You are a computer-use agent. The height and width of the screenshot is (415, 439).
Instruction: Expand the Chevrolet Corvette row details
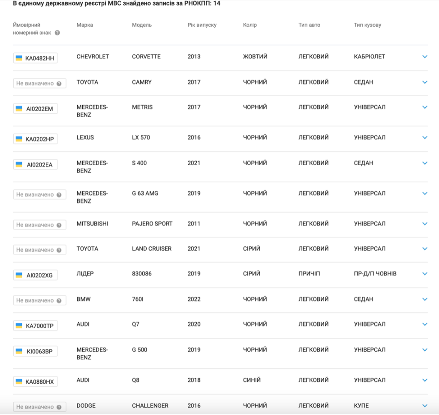coord(425,57)
